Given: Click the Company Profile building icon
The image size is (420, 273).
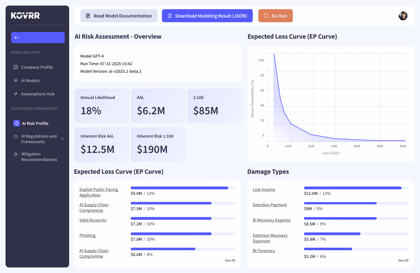Looking at the screenshot, I should tap(16, 67).
